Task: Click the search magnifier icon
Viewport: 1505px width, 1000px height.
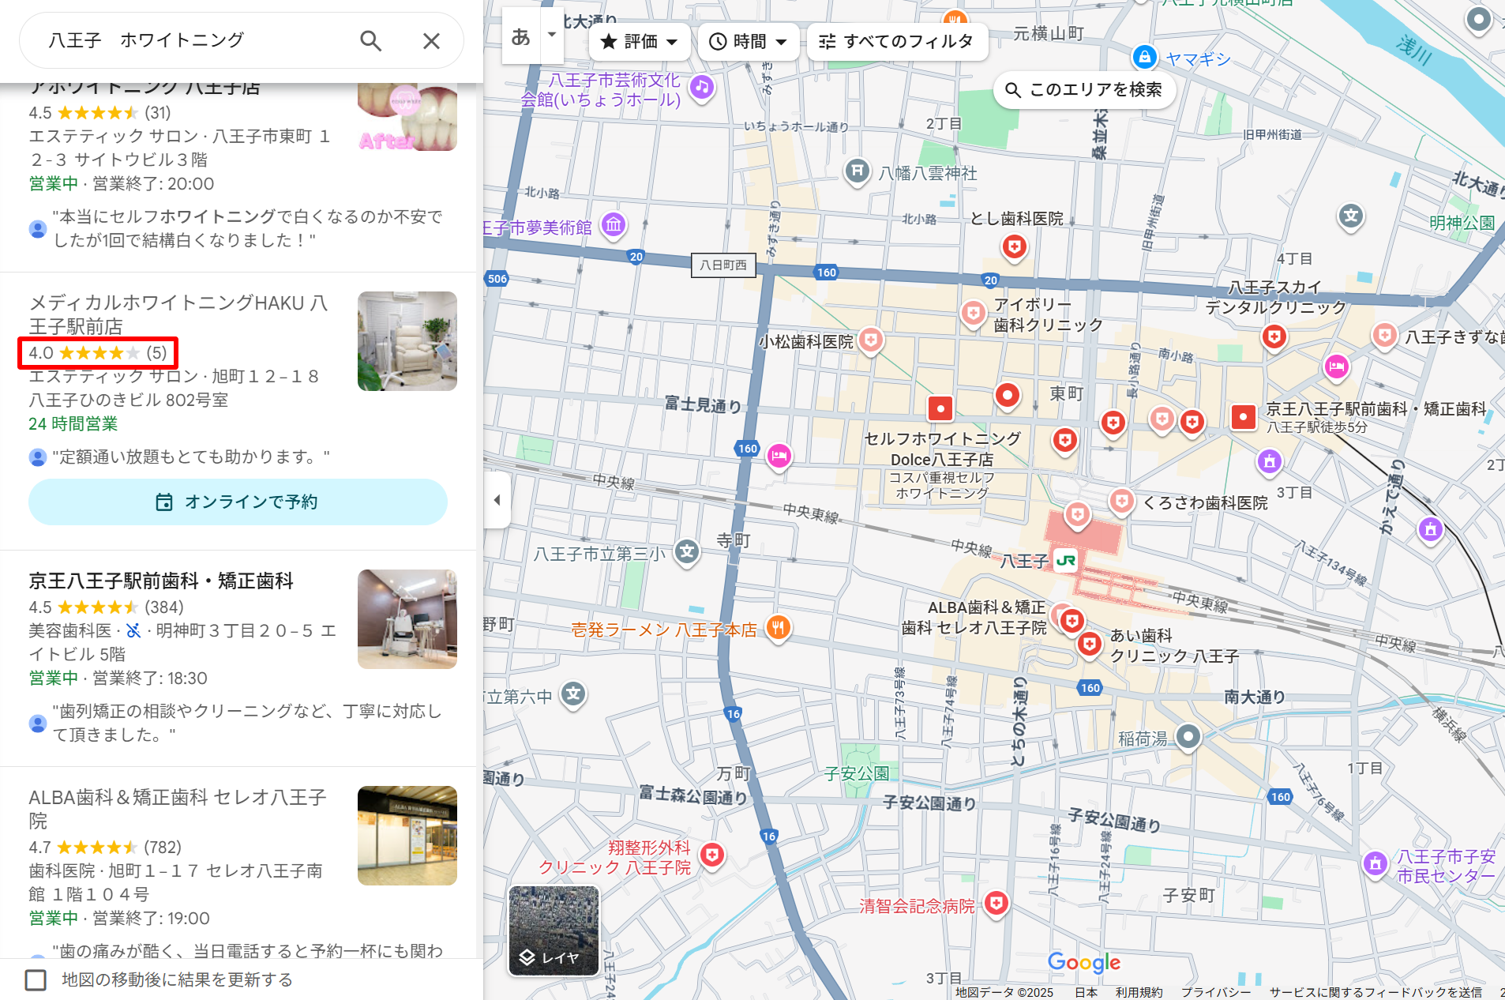Action: (x=370, y=40)
